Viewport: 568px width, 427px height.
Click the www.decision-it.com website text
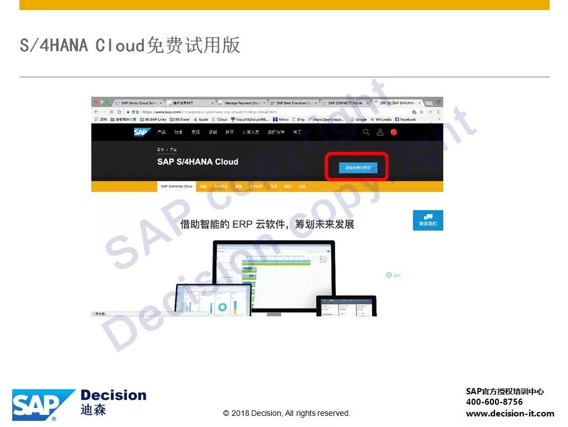pyautogui.click(x=510, y=413)
